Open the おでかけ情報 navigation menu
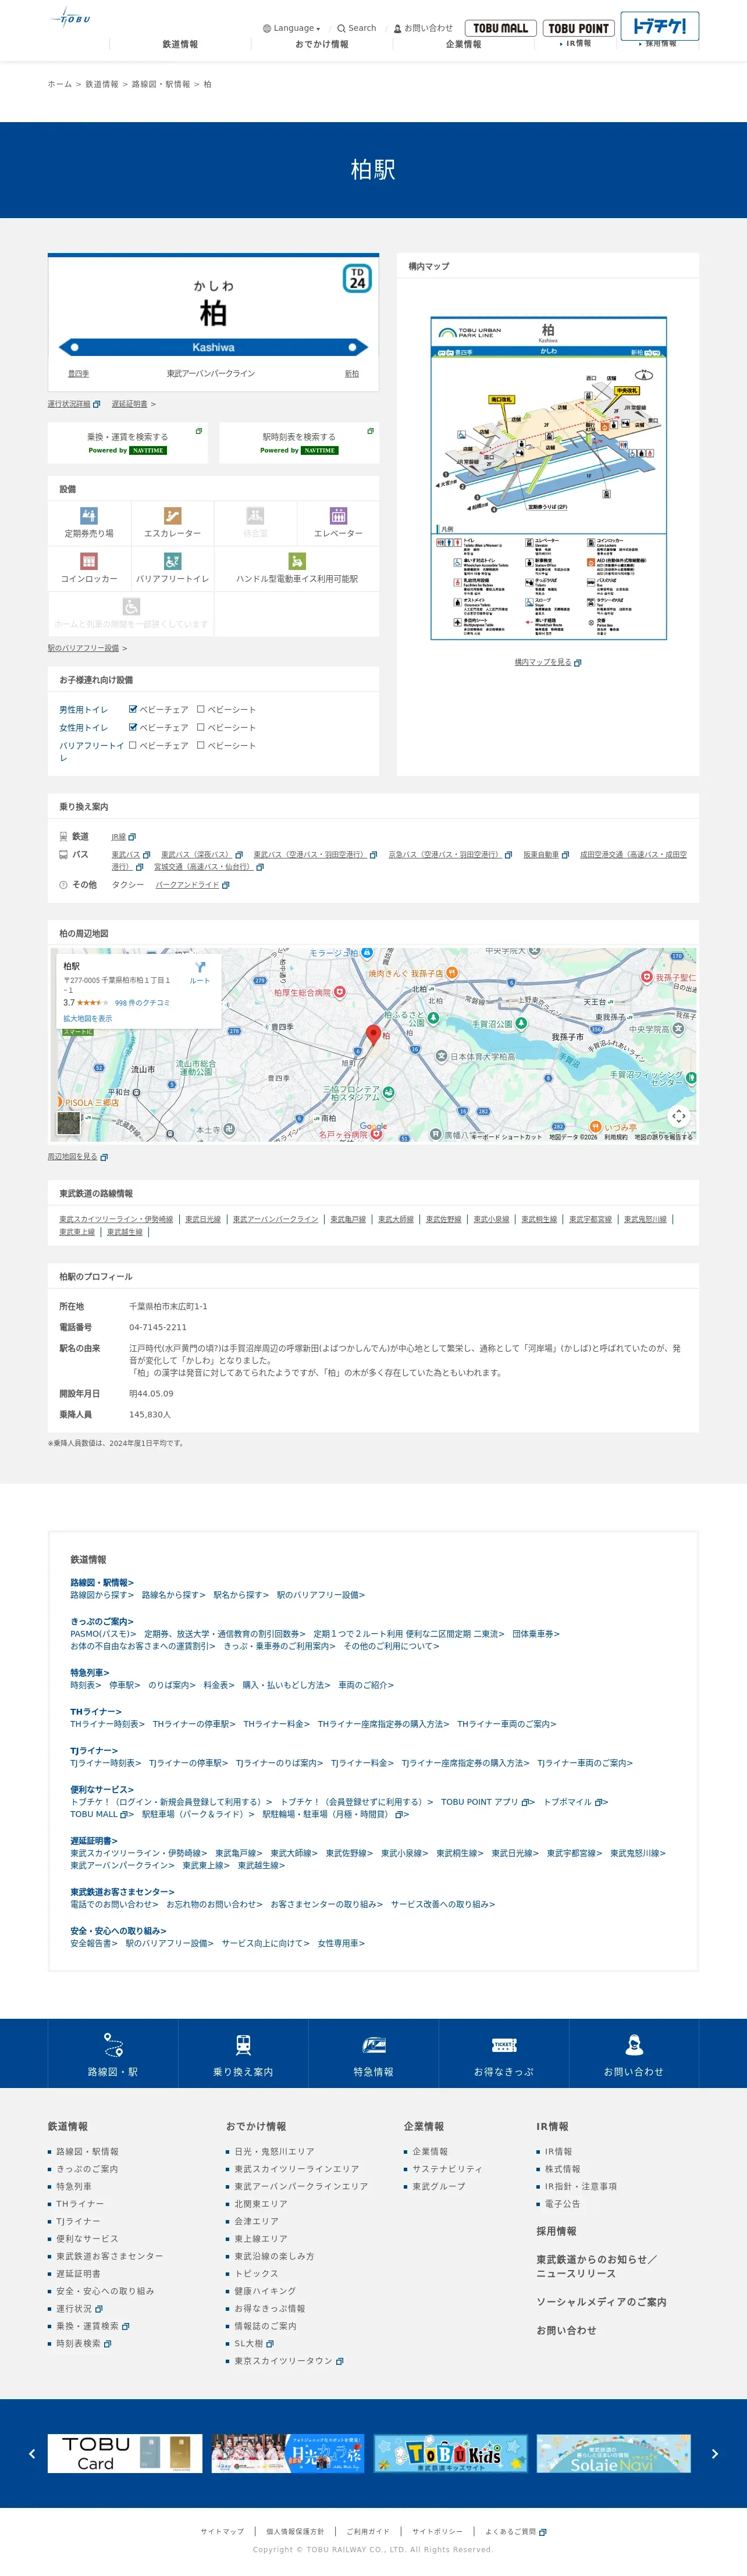 (x=322, y=45)
